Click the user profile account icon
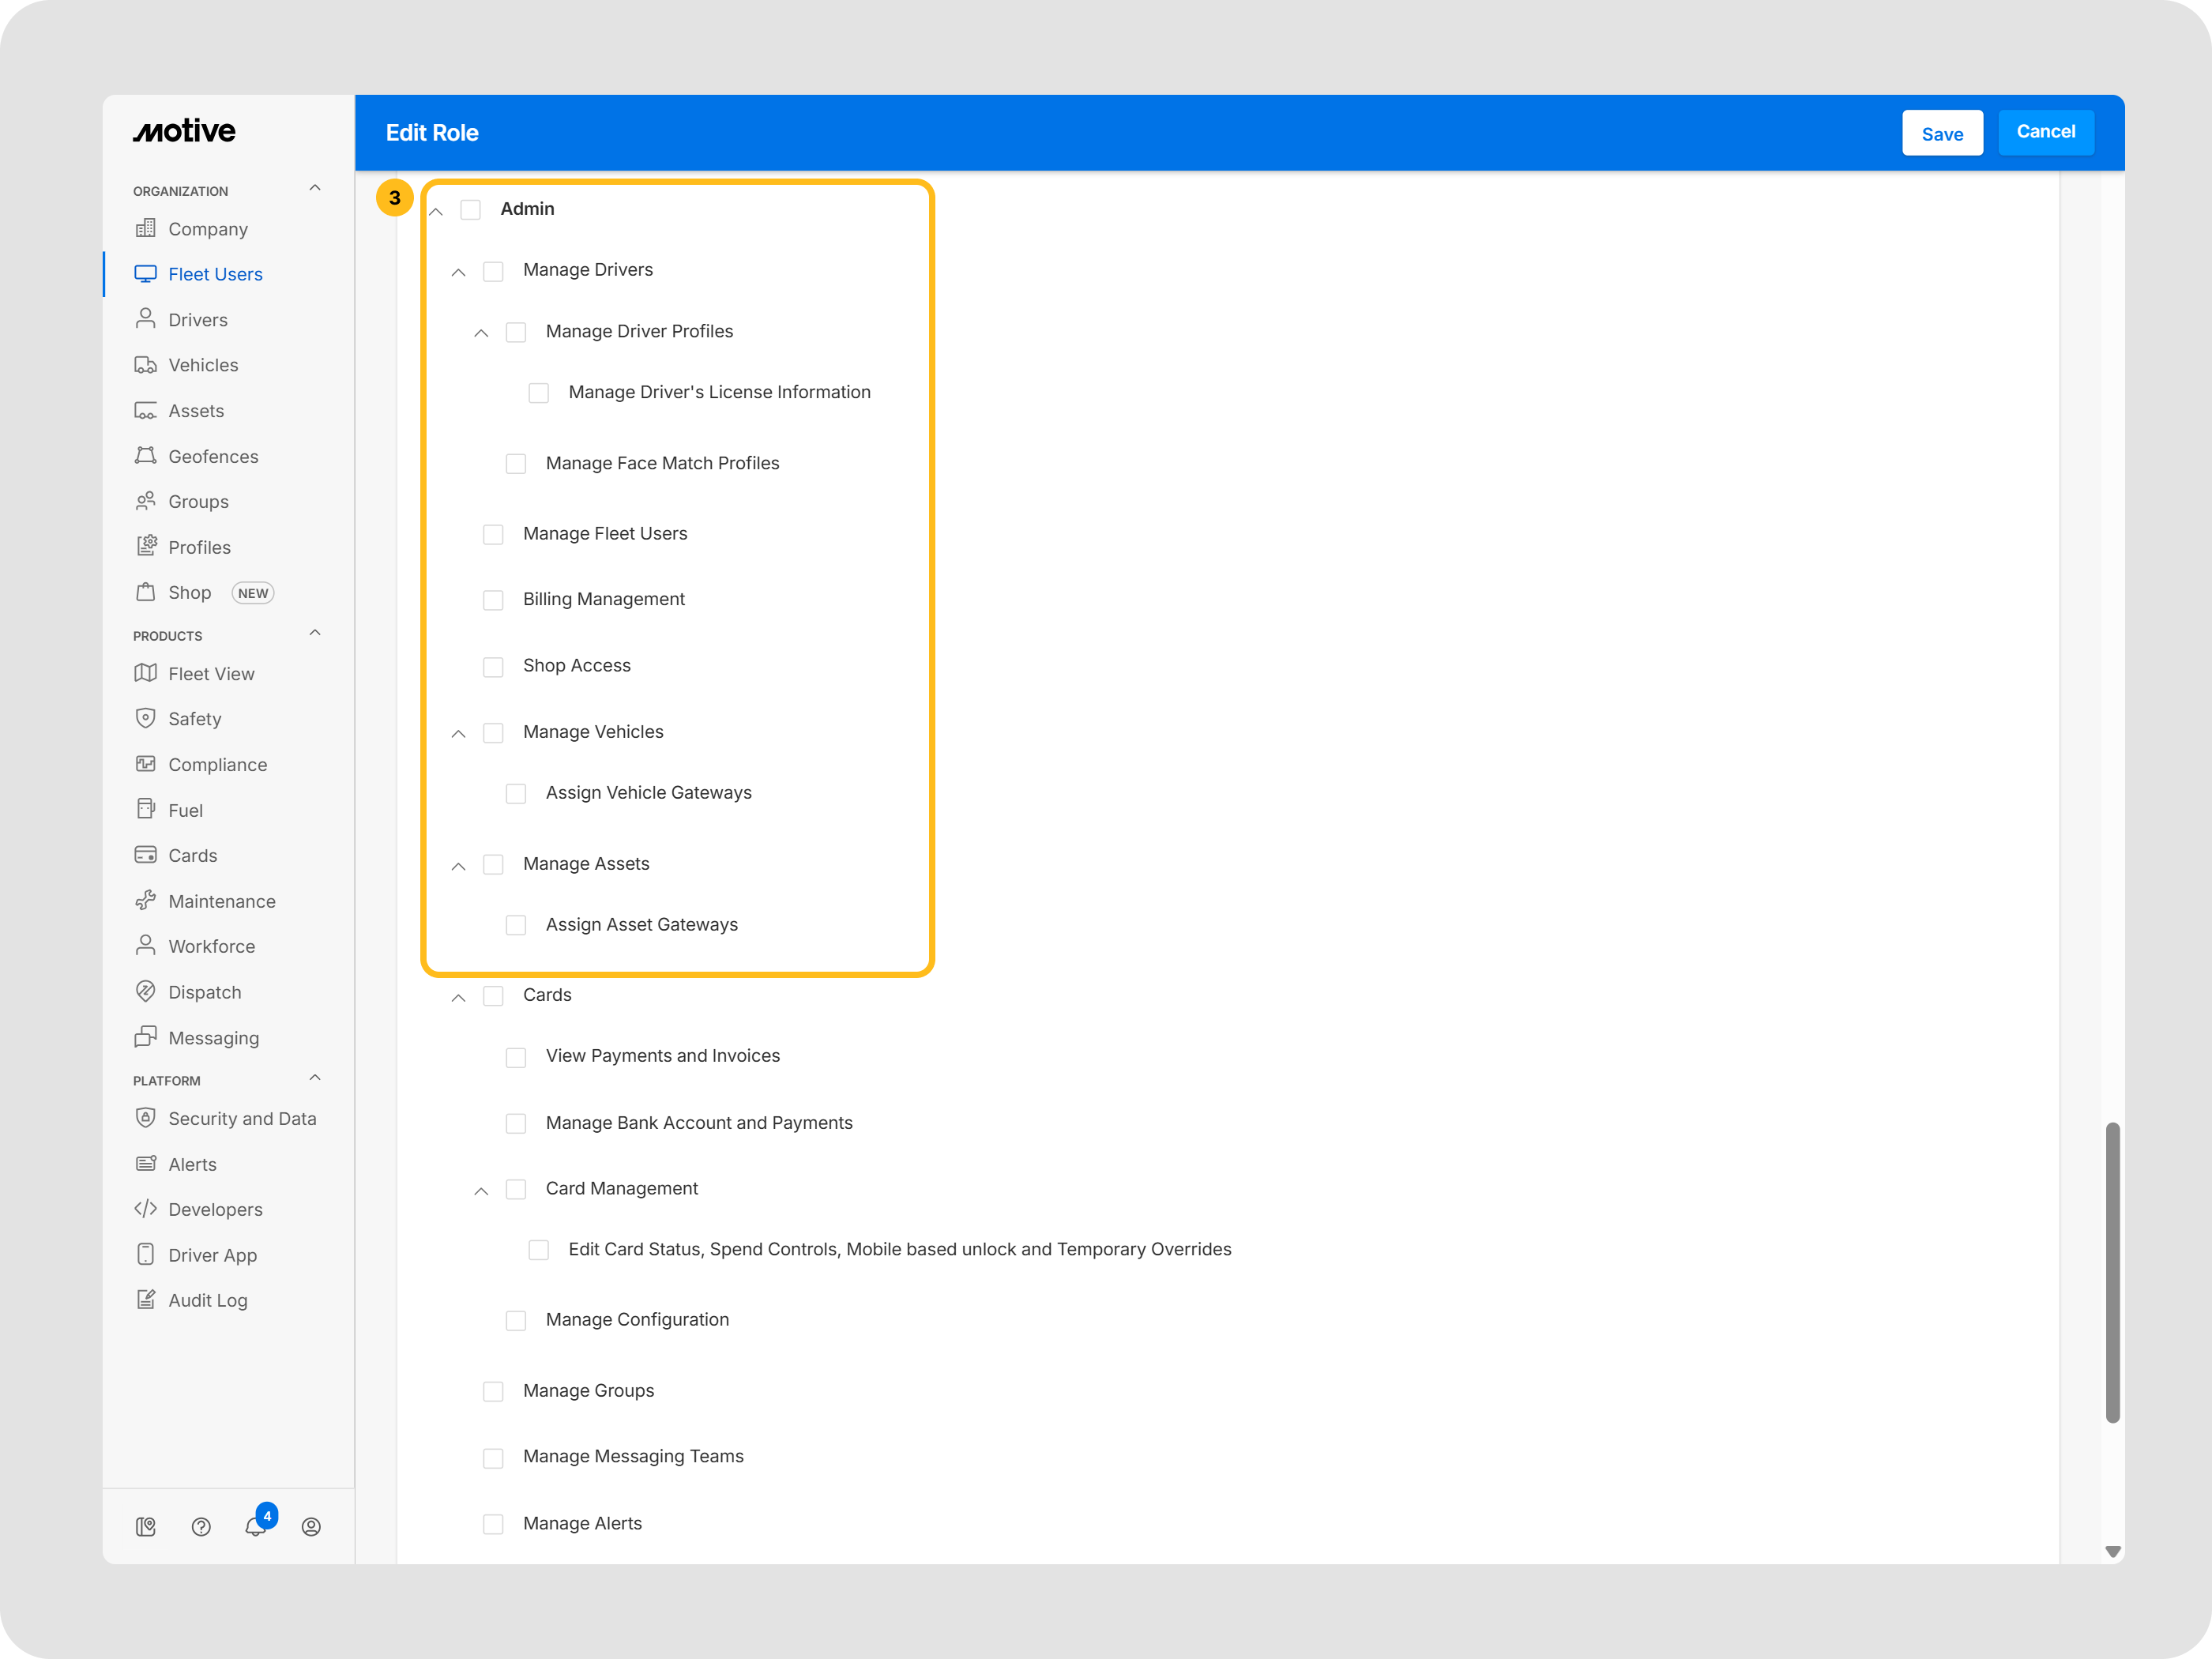The width and height of the screenshot is (2212, 1659). [311, 1526]
